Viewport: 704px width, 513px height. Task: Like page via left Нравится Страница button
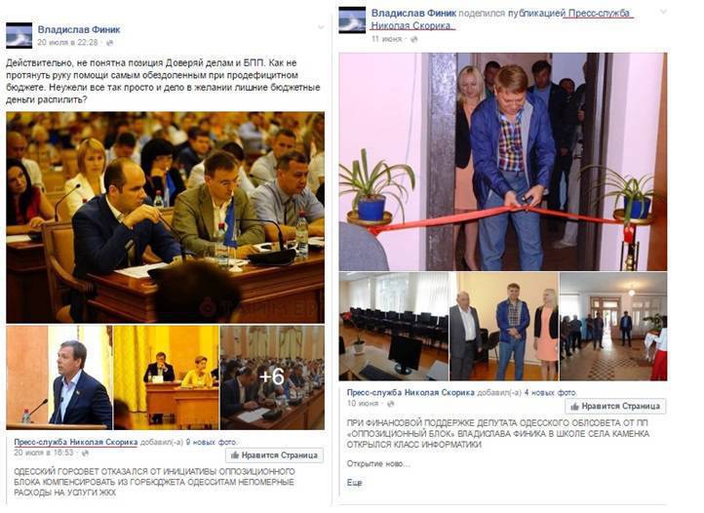[x=274, y=455]
